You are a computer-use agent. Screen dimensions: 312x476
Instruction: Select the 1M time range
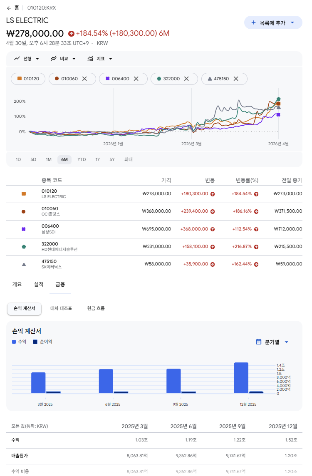click(x=49, y=159)
